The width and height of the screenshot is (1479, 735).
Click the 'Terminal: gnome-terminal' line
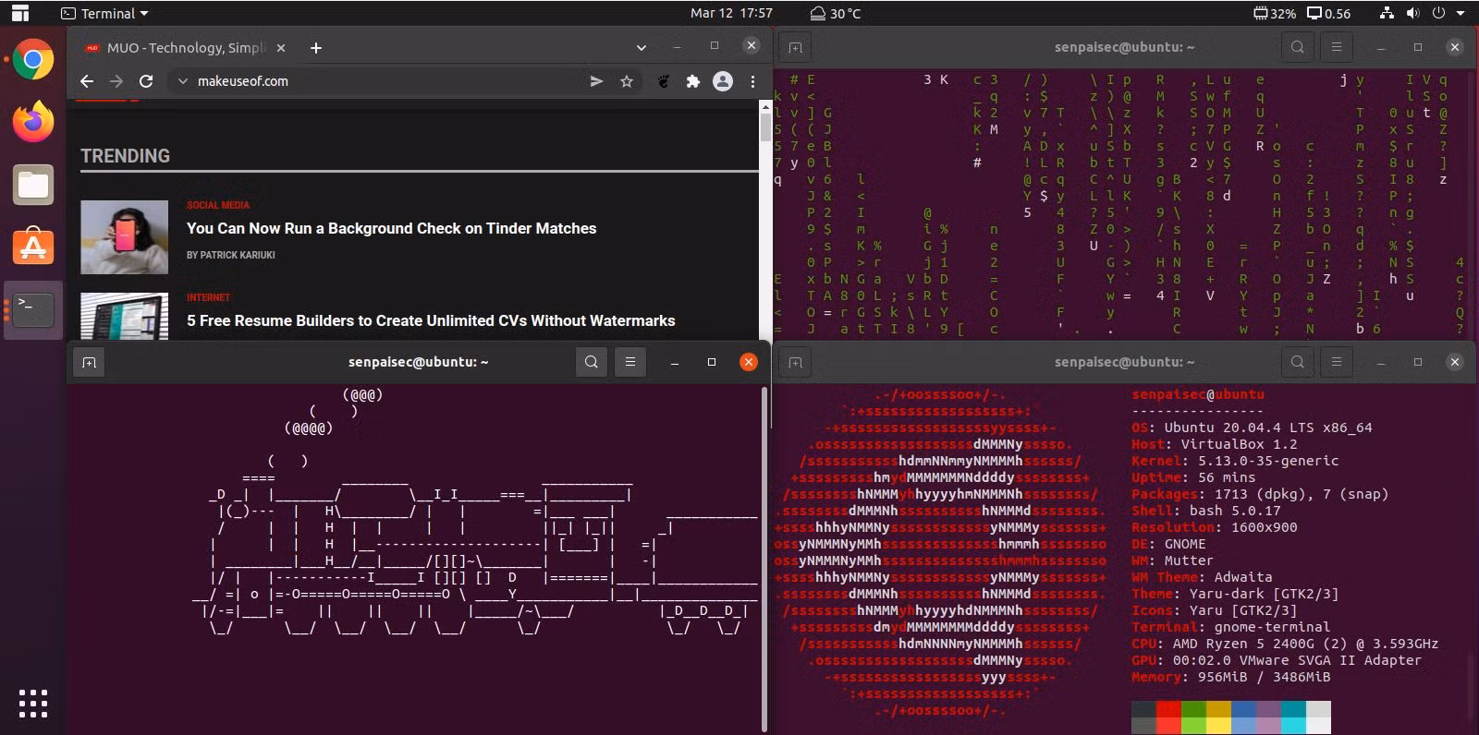(x=1231, y=627)
